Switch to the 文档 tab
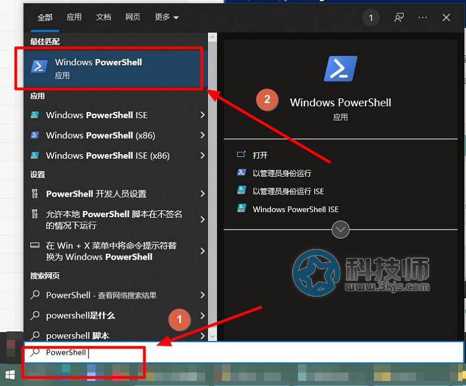Screen dimensions: 466x386 (x=103, y=17)
